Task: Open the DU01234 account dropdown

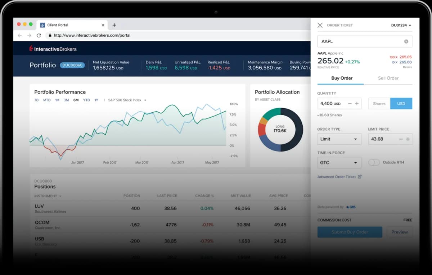Action: 400,25
